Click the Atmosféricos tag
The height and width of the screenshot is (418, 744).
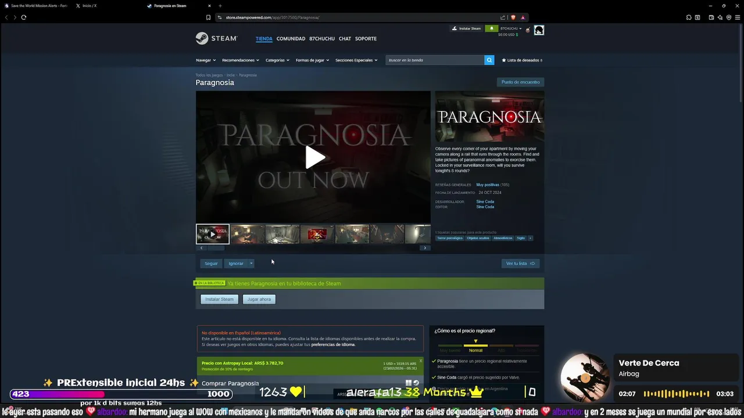coord(503,238)
